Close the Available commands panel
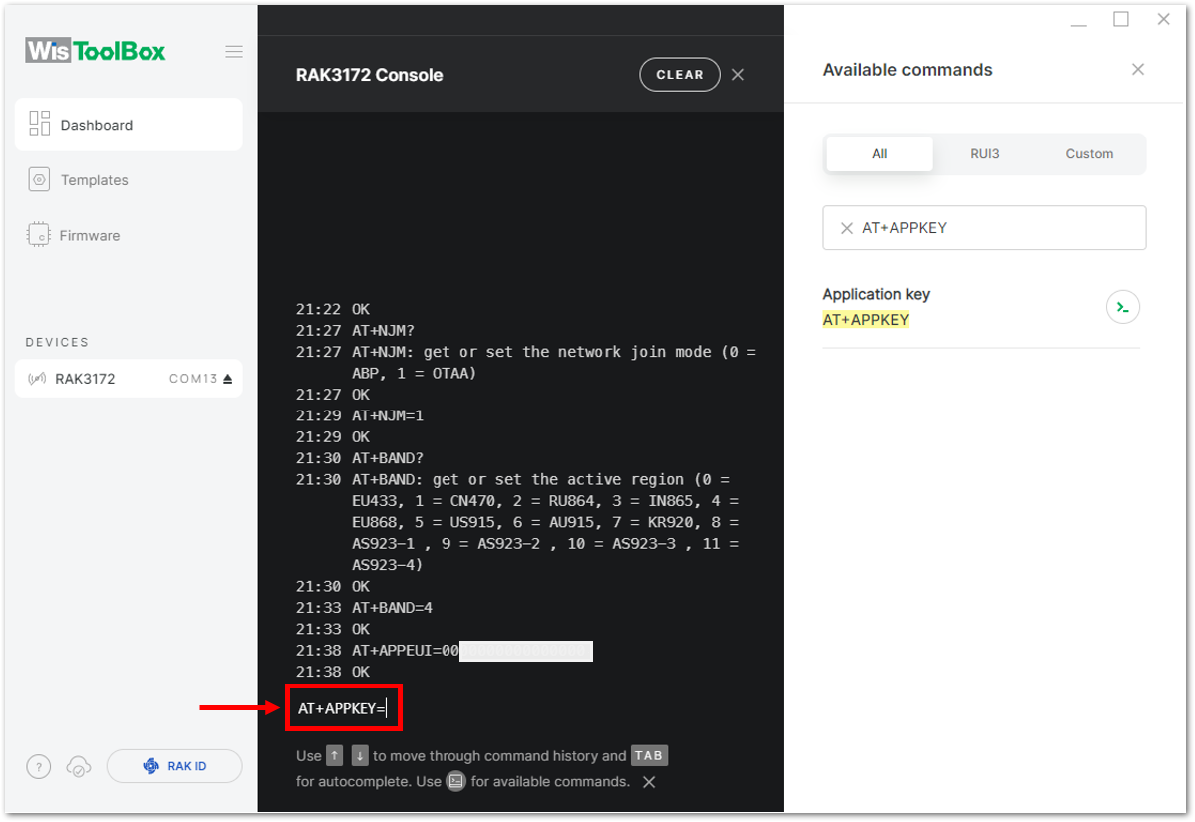 click(x=1138, y=70)
